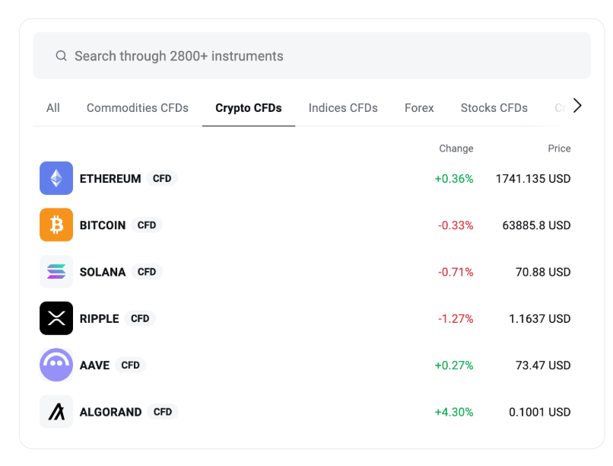
Task: Click Ethereum's +0.36% change value
Action: point(454,179)
